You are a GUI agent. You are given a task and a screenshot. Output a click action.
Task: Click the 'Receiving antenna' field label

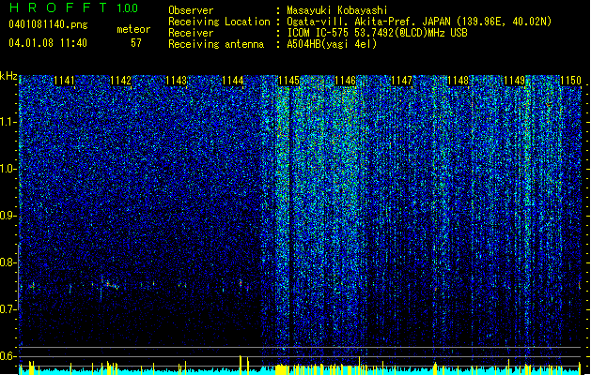pos(216,44)
